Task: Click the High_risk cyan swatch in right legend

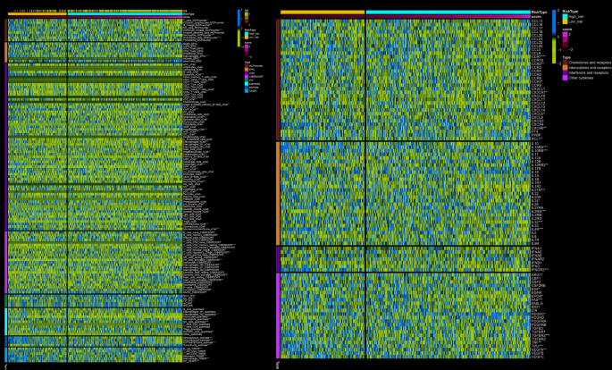Action: pyautogui.click(x=565, y=16)
